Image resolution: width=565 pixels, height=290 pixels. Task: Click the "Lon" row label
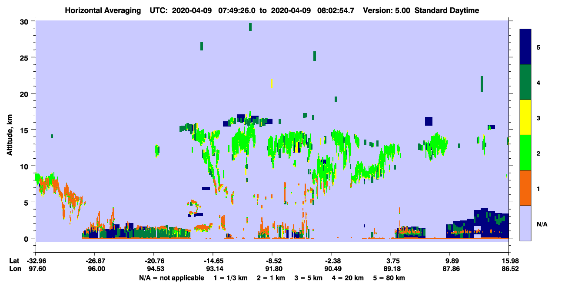point(15,269)
